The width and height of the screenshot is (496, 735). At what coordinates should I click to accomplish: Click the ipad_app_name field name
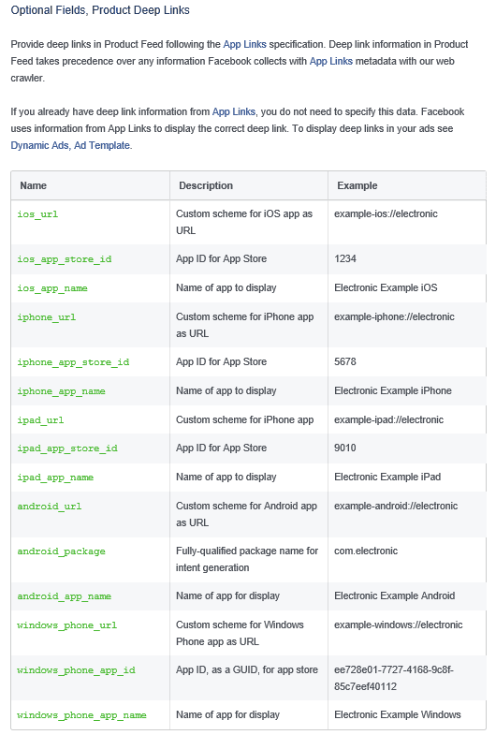pyautogui.click(x=55, y=478)
